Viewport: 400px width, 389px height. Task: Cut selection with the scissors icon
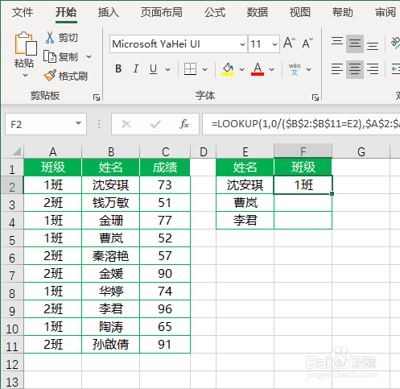50,38
